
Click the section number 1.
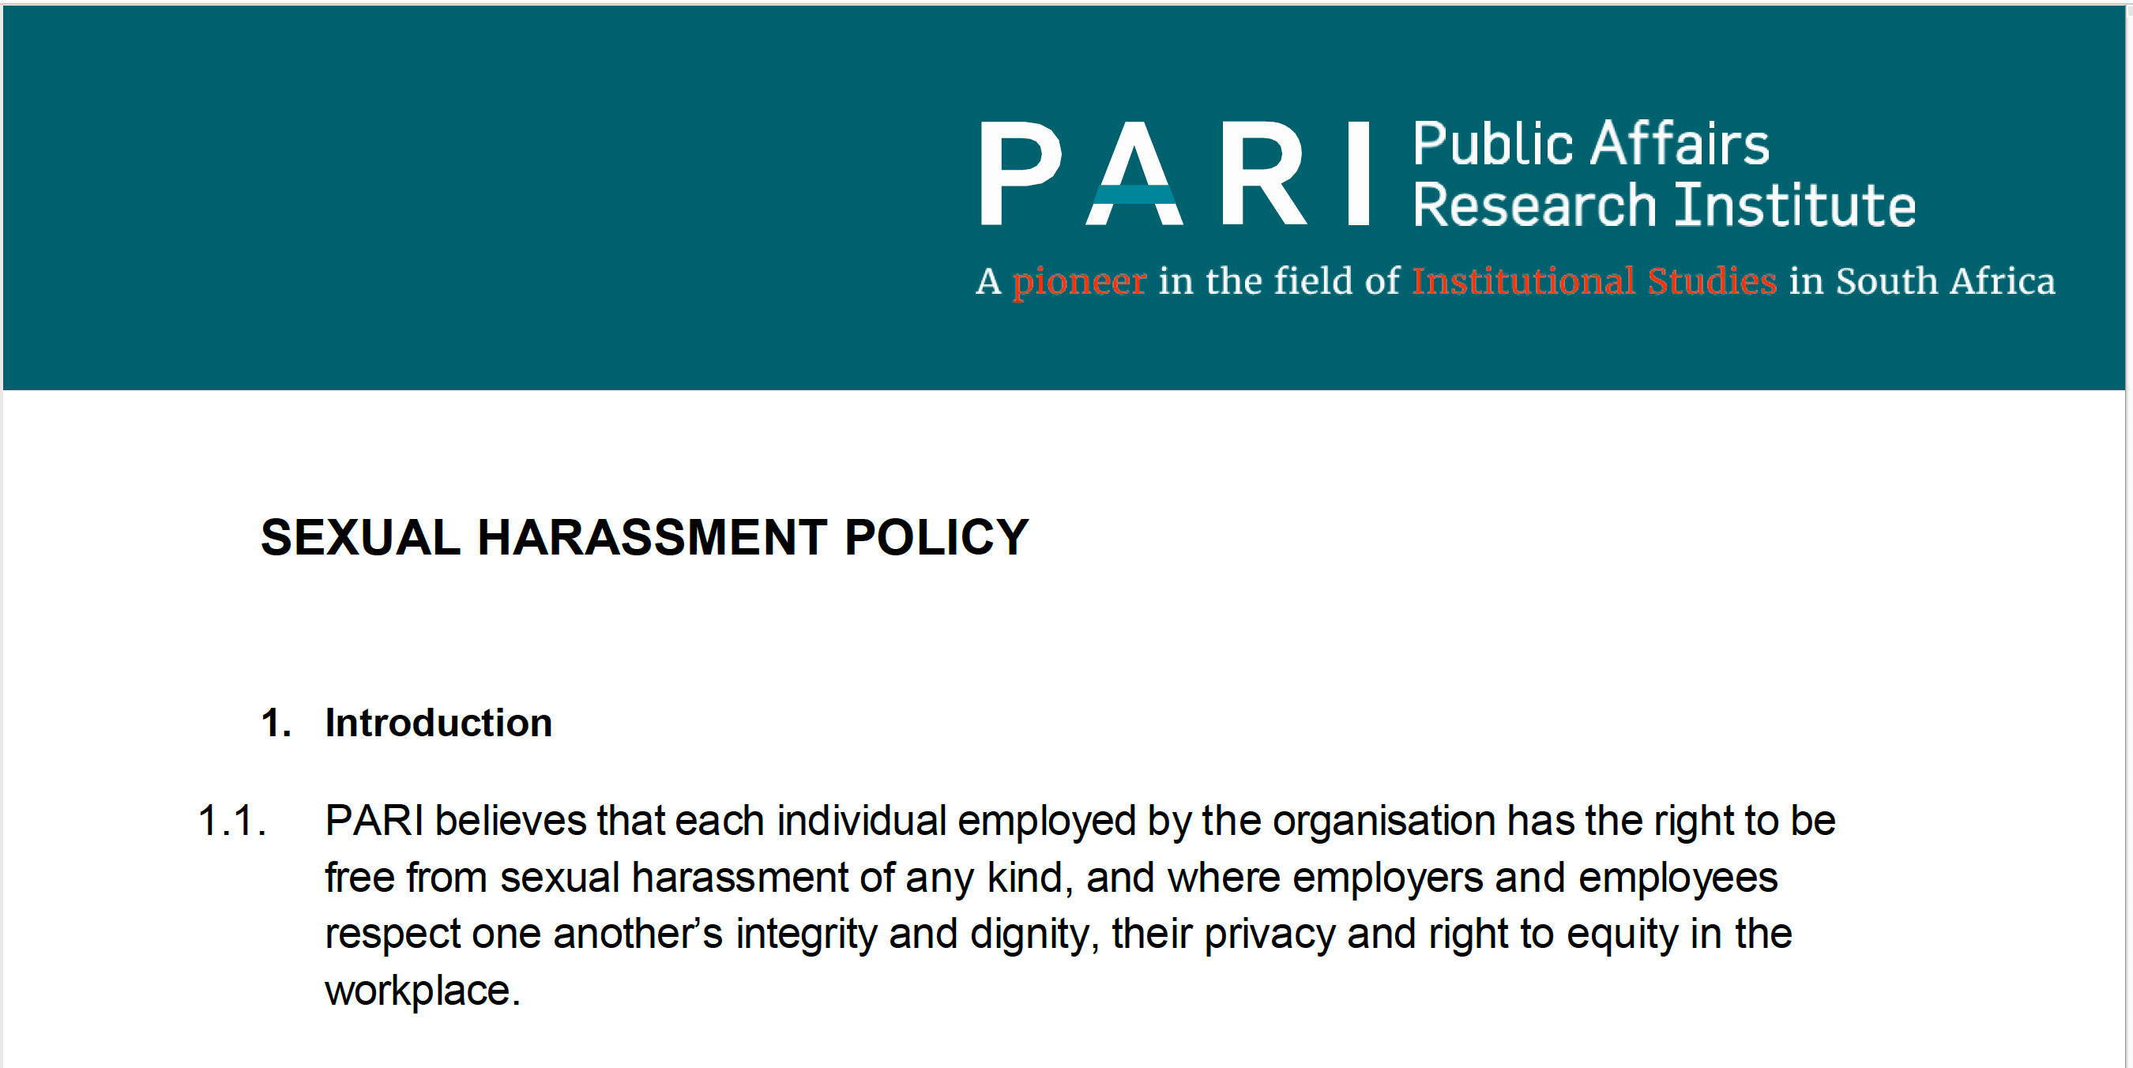tap(276, 723)
